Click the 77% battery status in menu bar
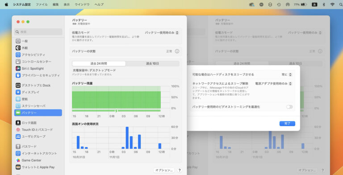 coord(300,4)
